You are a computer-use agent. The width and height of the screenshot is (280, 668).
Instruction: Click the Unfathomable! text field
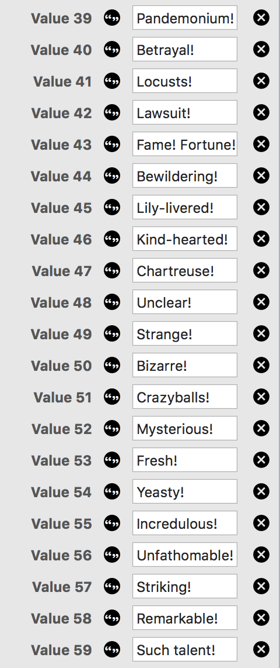pos(185,555)
